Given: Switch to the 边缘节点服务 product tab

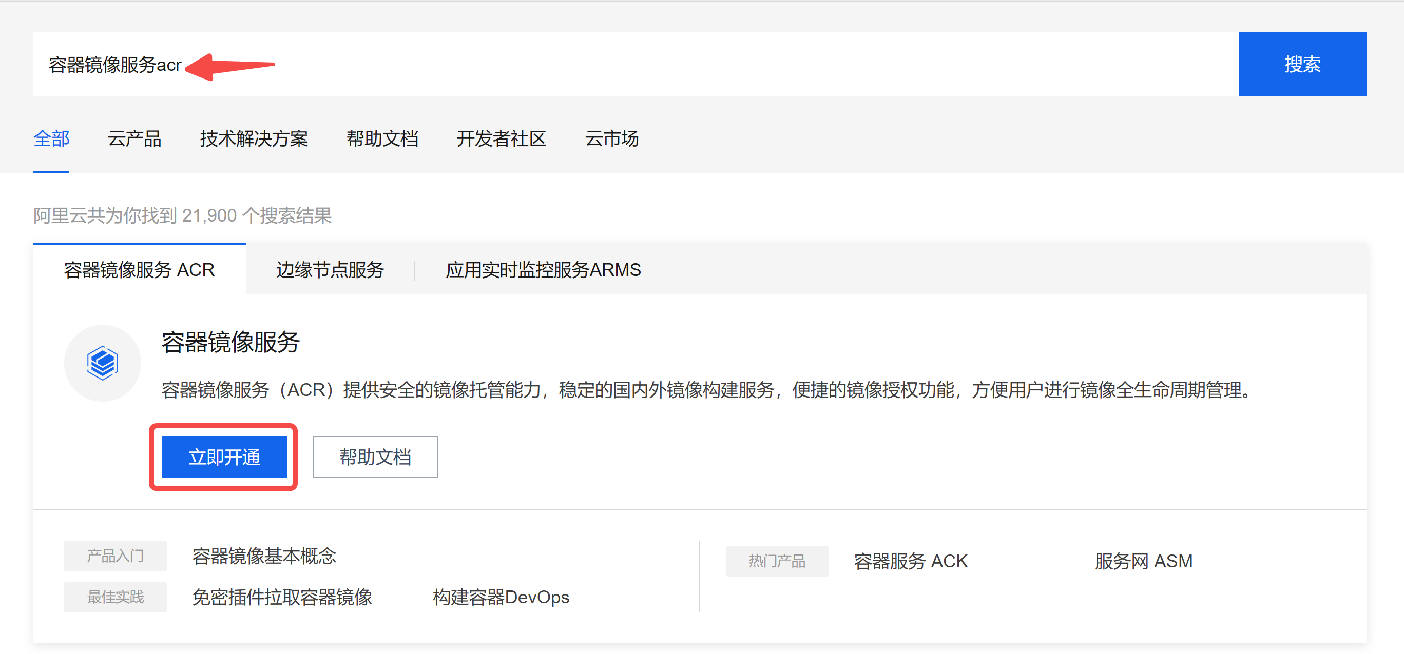Looking at the screenshot, I should pos(330,269).
